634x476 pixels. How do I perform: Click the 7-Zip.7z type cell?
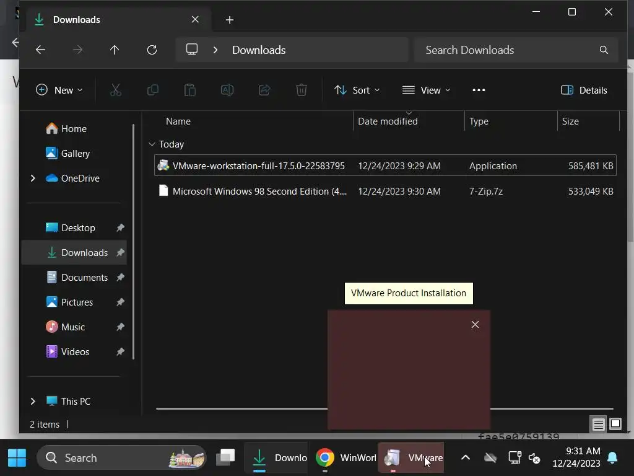[x=485, y=191]
